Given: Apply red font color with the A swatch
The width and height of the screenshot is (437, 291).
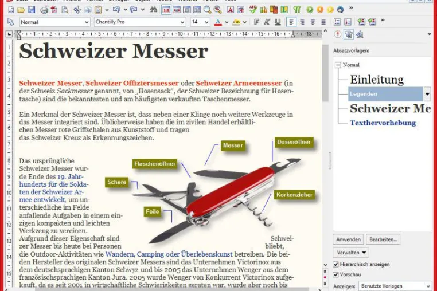Looking at the screenshot, I should (x=218, y=22).
